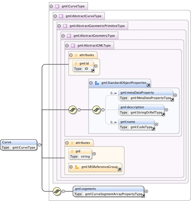
Task: Follow reference arrow on gml:MetaDataPropertyType
Action: pyautogui.click(x=172, y=100)
